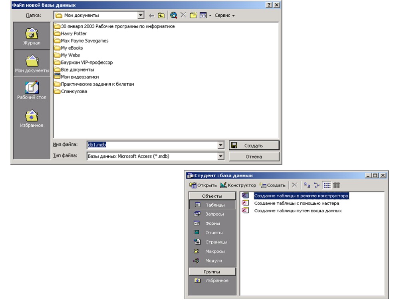The height and width of the screenshot is (306, 409).
Task: Select the Max Payne Savegames folder
Action: (81, 41)
